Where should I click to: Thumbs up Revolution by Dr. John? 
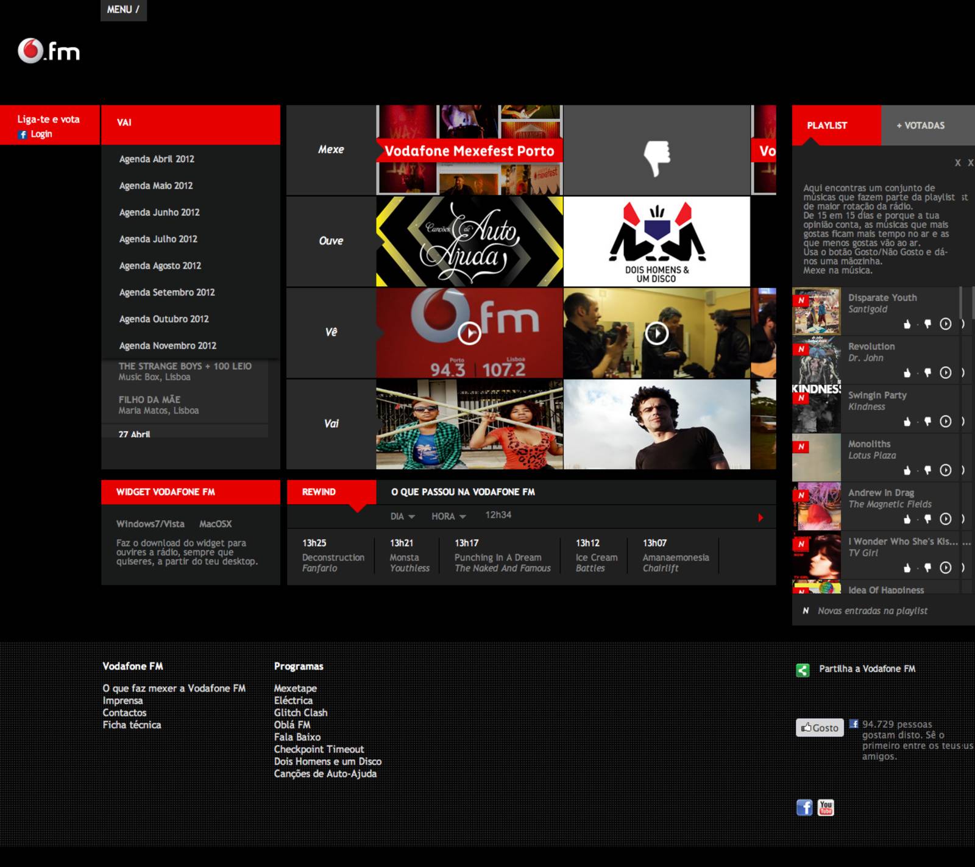point(907,373)
